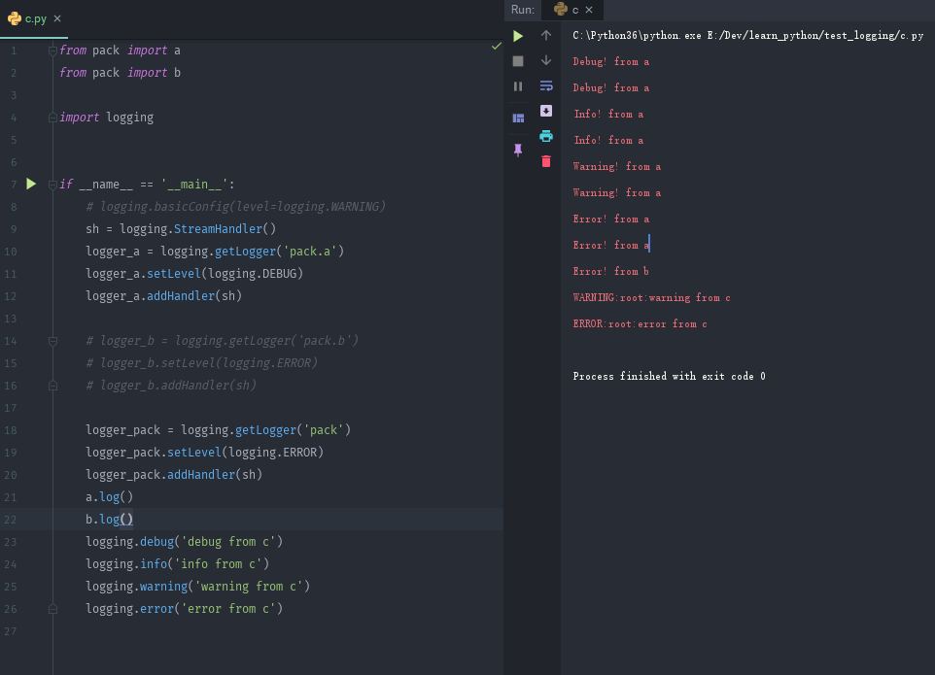Image resolution: width=935 pixels, height=675 pixels.
Task: Click 'Process finished with exit code 0'
Action: [669, 377]
